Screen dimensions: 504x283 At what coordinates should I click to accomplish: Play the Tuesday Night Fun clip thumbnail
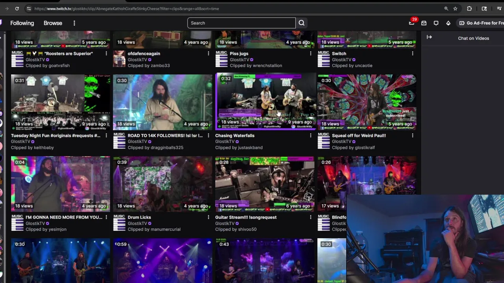61,102
